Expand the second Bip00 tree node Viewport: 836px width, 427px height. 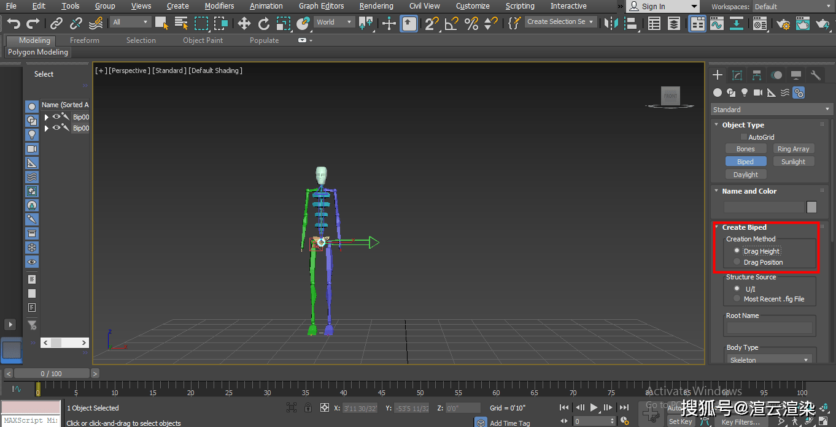(46, 128)
